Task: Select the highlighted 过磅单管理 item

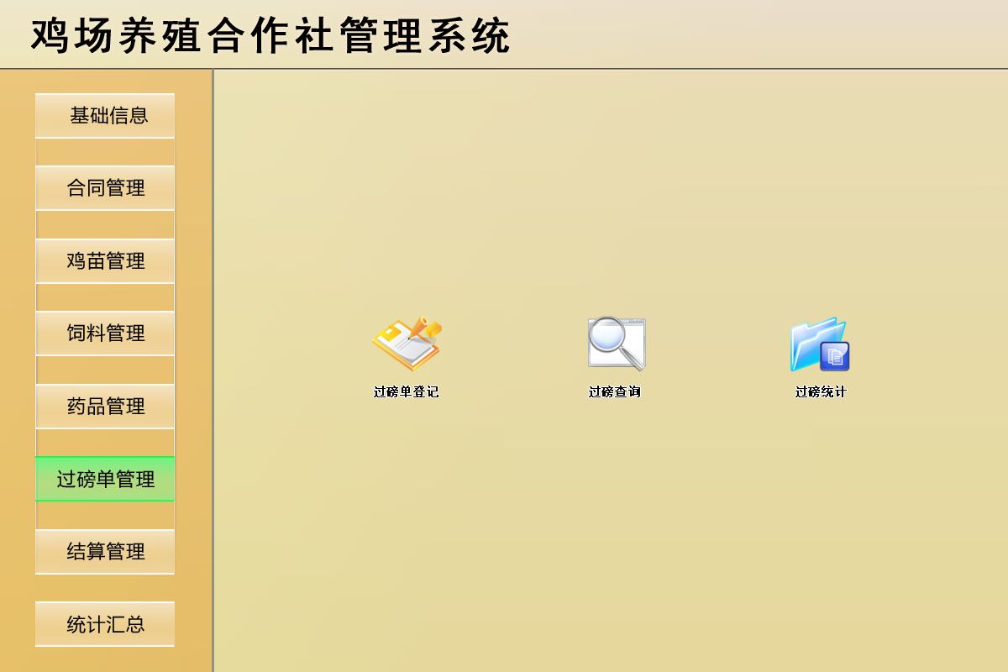Action: [x=105, y=480]
